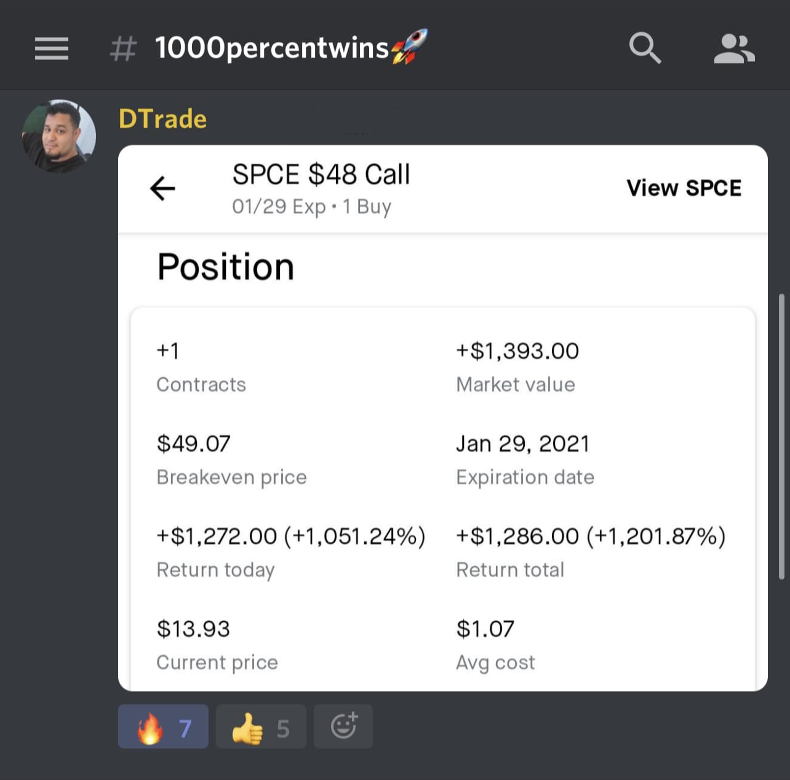Click the +$1,393.00 market value
Image resolution: width=790 pixels, height=780 pixels.
[517, 351]
